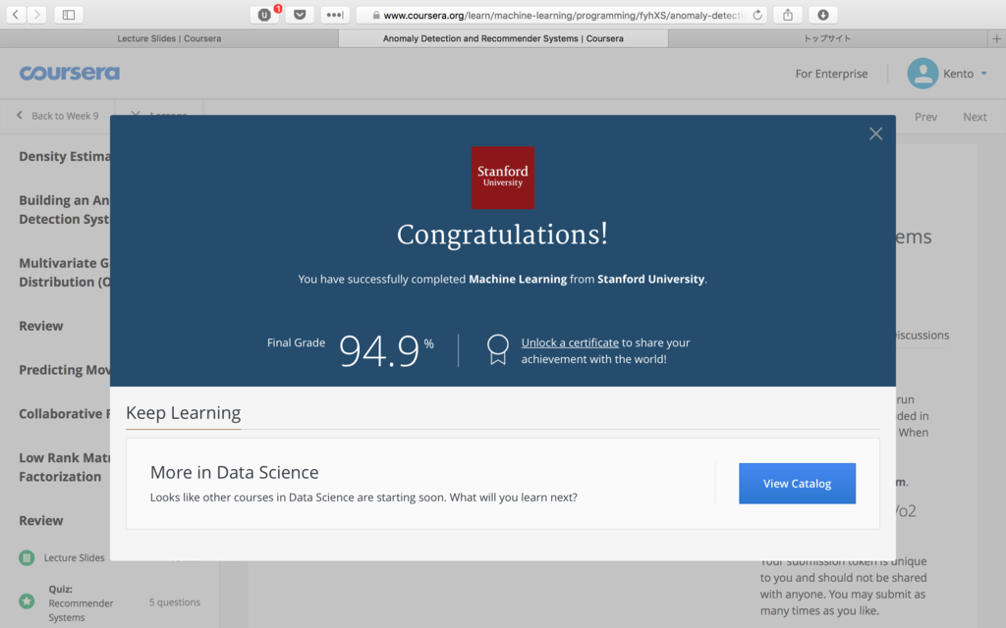Open the Predicting Movie section
The height and width of the screenshot is (628, 1006).
click(64, 370)
